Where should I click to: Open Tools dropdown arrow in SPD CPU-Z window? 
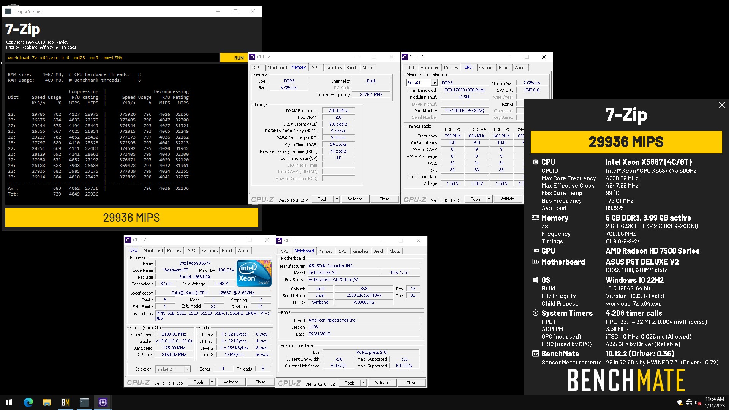tap(489, 199)
